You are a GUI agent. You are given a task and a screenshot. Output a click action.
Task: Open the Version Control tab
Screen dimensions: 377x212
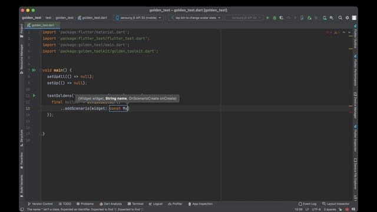point(40,204)
